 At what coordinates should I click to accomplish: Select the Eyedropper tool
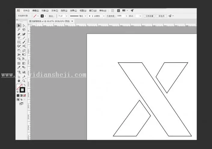click(x=19, y=67)
